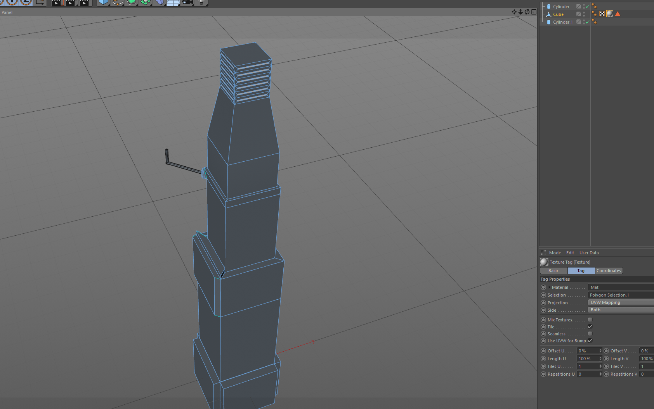Toggle Cylinder visibility dots
The width and height of the screenshot is (654, 409).
pos(584,7)
